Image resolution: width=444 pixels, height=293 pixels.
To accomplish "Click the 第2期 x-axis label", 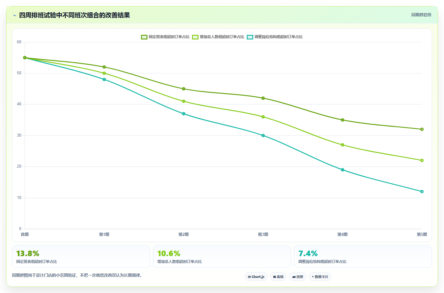I will click(x=184, y=234).
